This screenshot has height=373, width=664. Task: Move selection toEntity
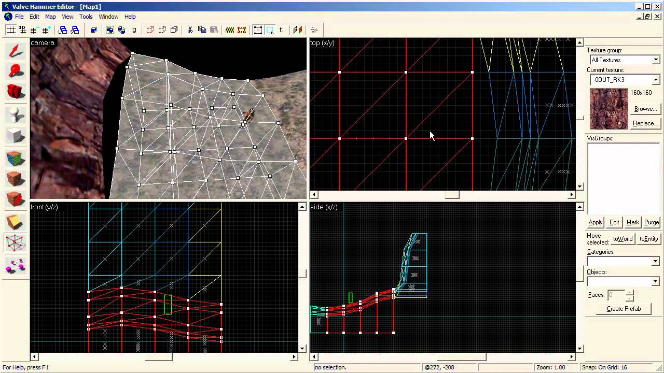pyautogui.click(x=648, y=239)
